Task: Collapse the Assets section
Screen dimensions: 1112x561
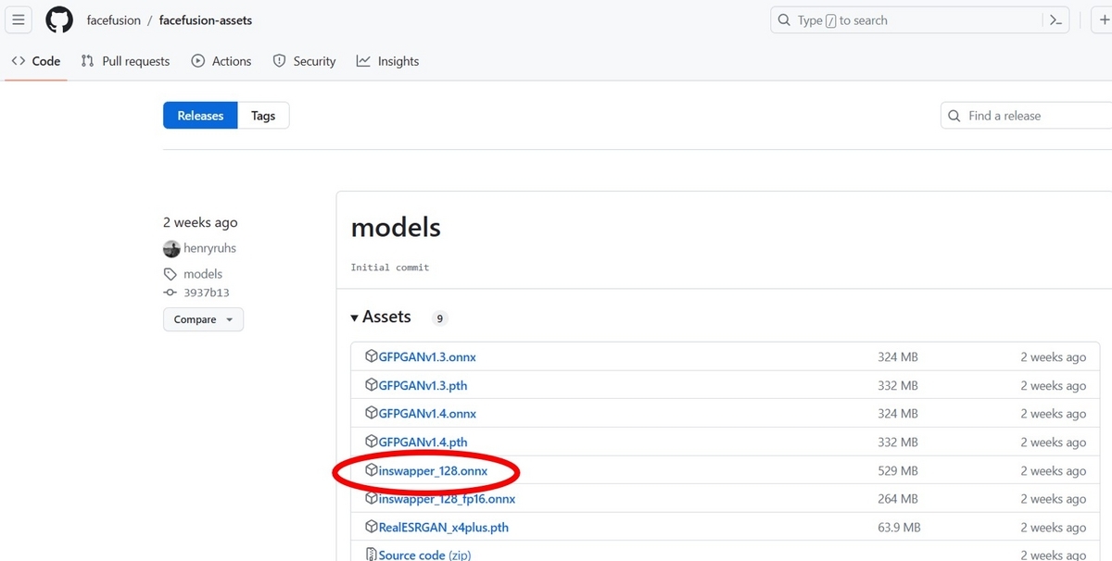Action: tap(355, 317)
